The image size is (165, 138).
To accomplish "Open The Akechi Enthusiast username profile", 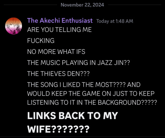I will coord(60,21).
